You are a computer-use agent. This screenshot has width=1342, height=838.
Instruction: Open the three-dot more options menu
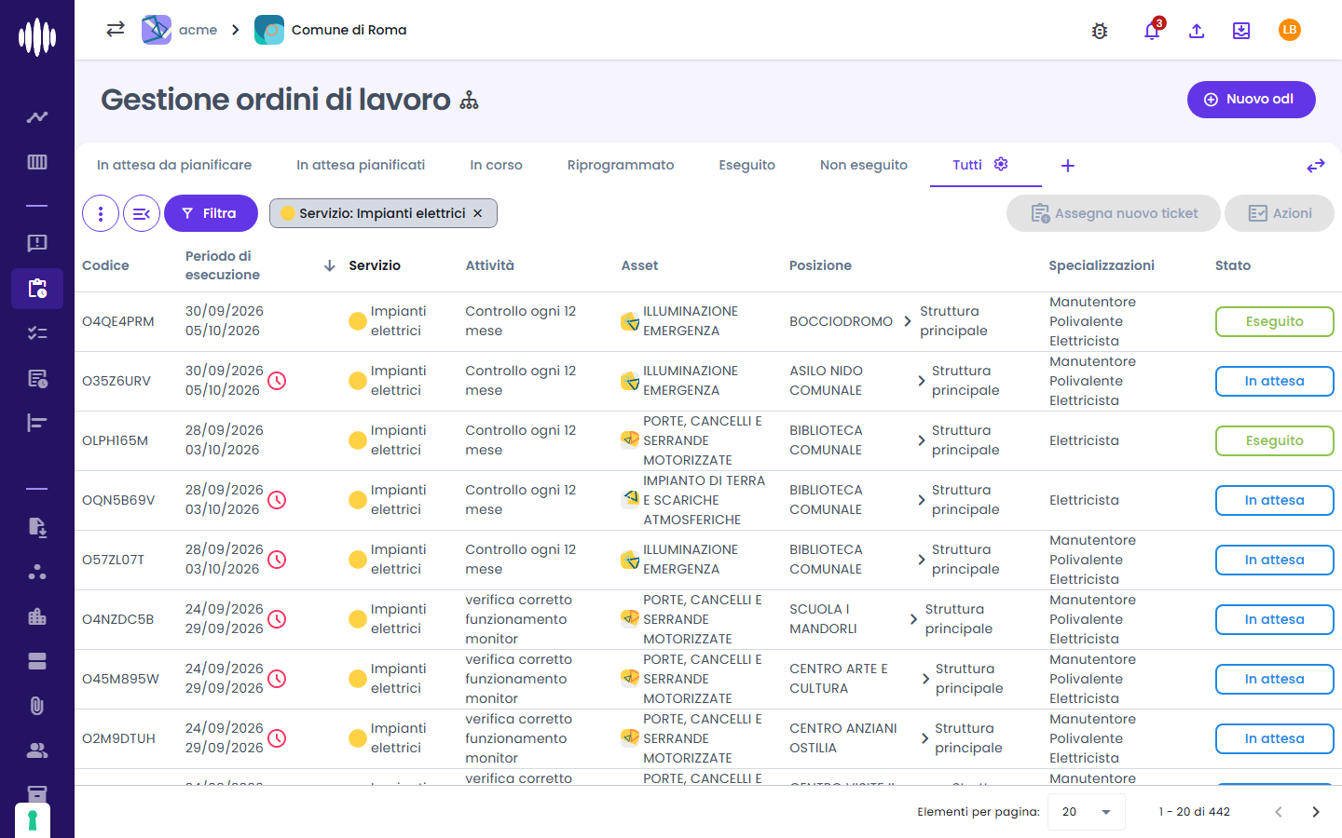pyautogui.click(x=101, y=213)
